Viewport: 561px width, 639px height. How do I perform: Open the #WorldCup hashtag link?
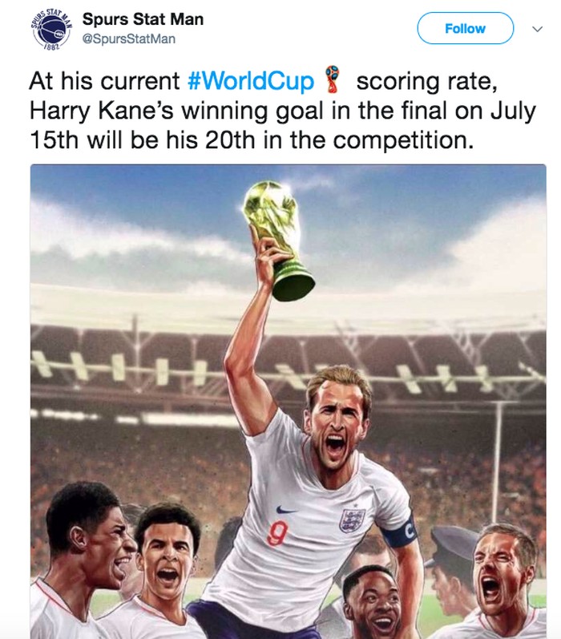[249, 83]
